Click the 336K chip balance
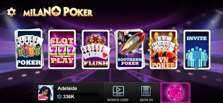Screen dimensions: 223x103 pyautogui.click(x=69, y=97)
